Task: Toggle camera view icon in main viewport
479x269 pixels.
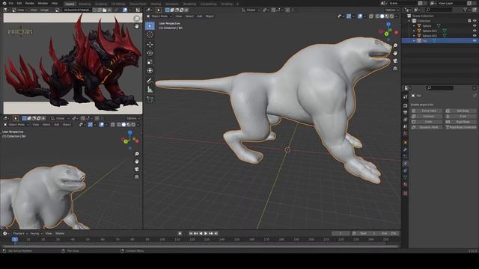Action: tap(395, 61)
